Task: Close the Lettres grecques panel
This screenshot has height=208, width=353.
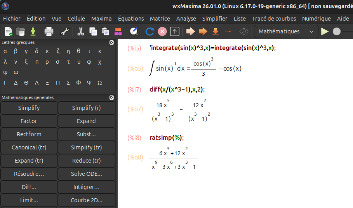Action: pyautogui.click(x=112, y=43)
